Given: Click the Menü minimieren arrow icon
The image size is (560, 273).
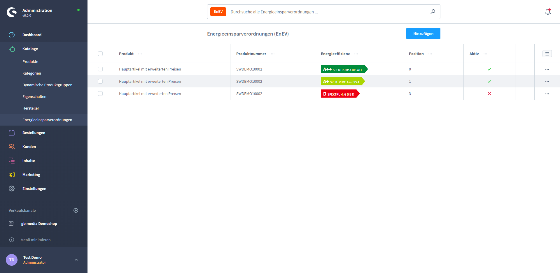Looking at the screenshot, I should [x=12, y=240].
